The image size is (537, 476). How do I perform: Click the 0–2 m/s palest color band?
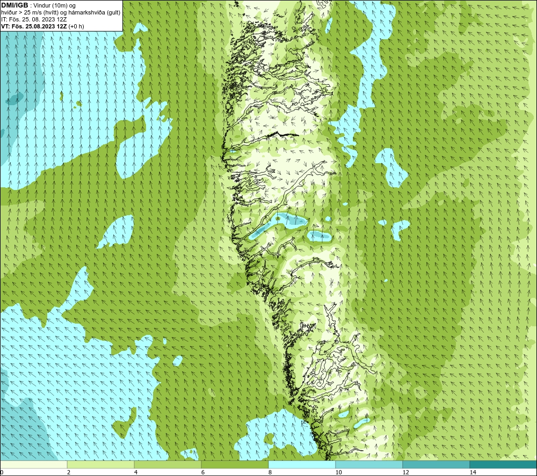pos(33,464)
